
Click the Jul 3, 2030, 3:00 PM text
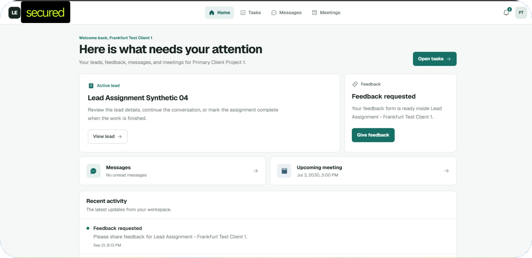coord(317,175)
